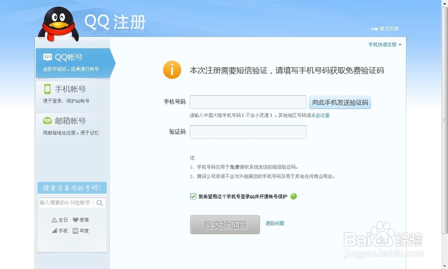
Task: Click the 搜索您喜欢的号码 banner
Action: coord(72,188)
